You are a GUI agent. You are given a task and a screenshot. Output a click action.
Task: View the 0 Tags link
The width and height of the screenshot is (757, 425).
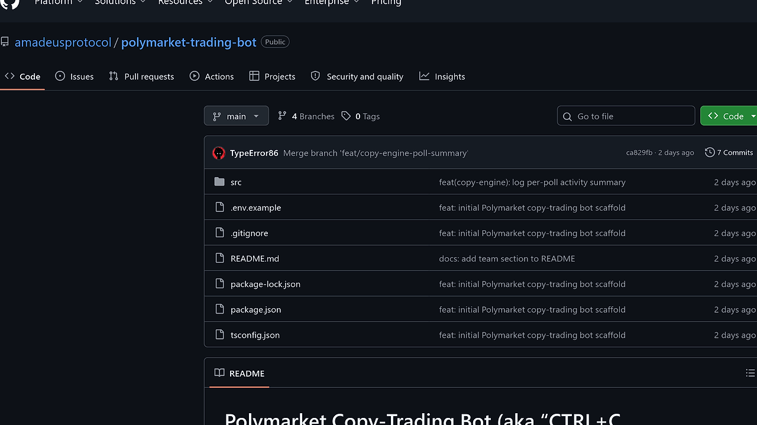pyautogui.click(x=361, y=116)
